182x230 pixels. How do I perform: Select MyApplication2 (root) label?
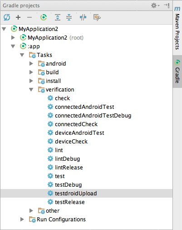pos(55,38)
